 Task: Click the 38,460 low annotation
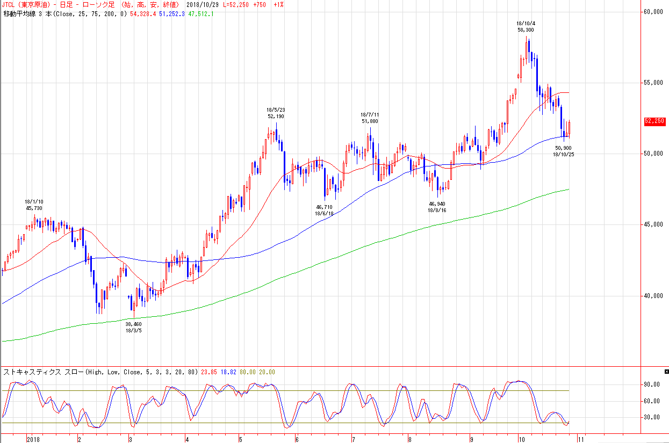[133, 324]
